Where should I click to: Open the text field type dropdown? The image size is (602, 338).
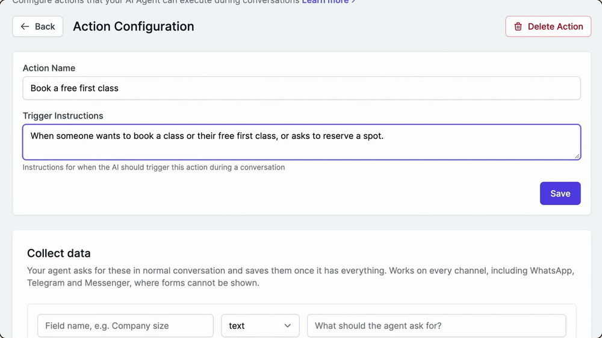tap(260, 326)
